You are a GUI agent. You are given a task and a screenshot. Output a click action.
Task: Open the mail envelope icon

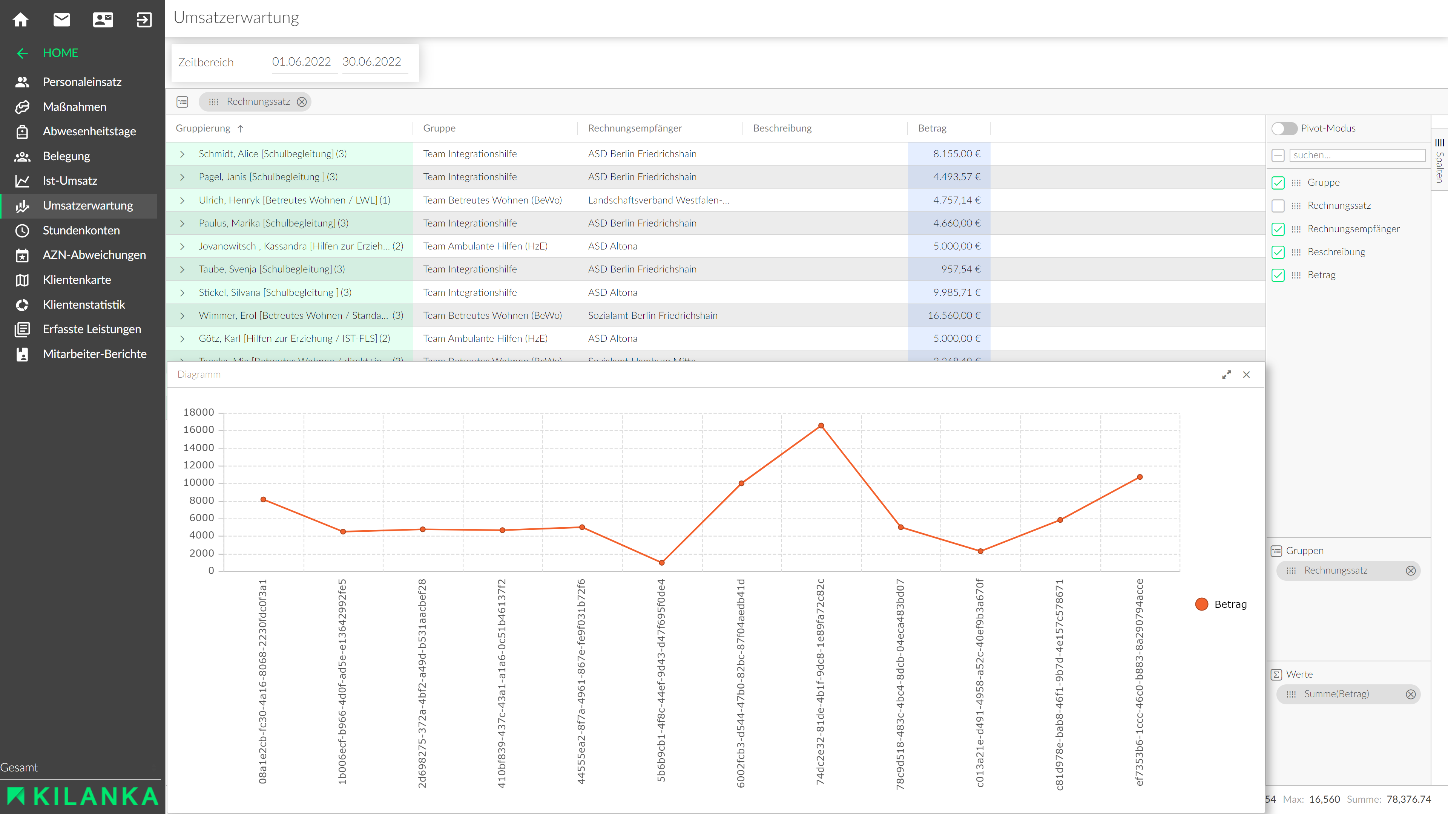pyautogui.click(x=62, y=20)
